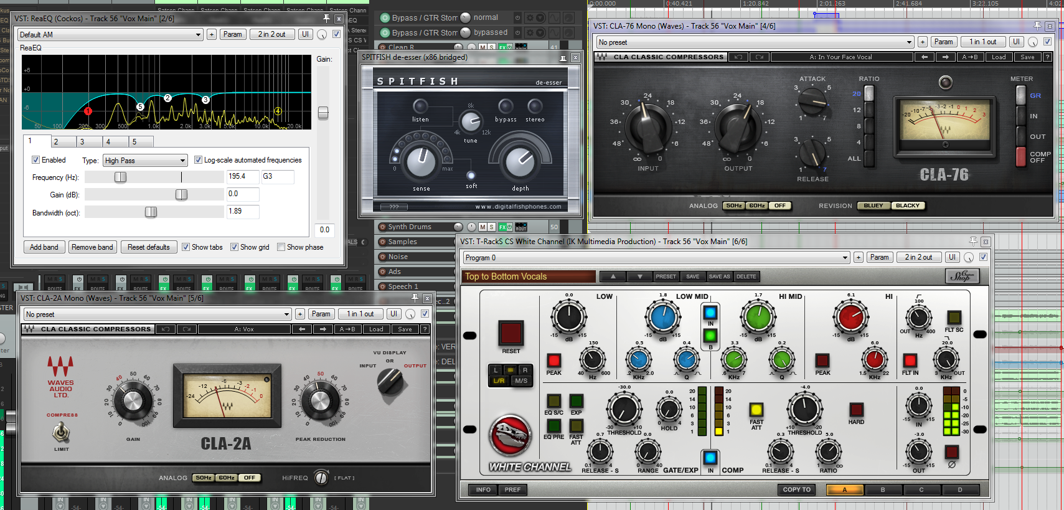Click the ReaEQ vertical Gain fader
The image size is (1064, 510).
click(x=323, y=113)
